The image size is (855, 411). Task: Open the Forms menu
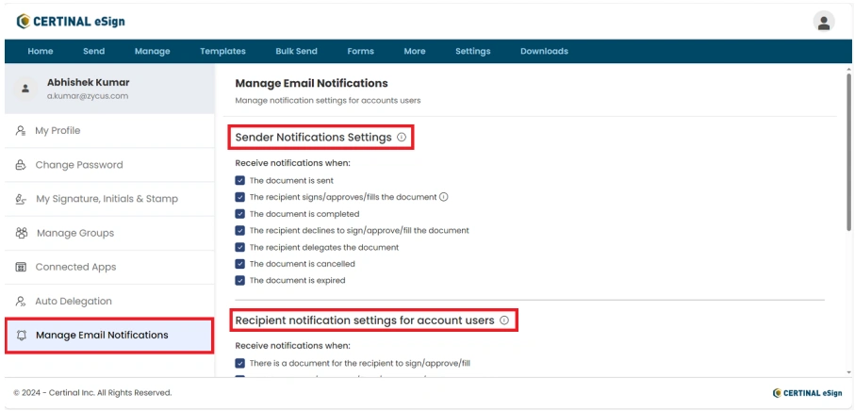pyautogui.click(x=360, y=51)
